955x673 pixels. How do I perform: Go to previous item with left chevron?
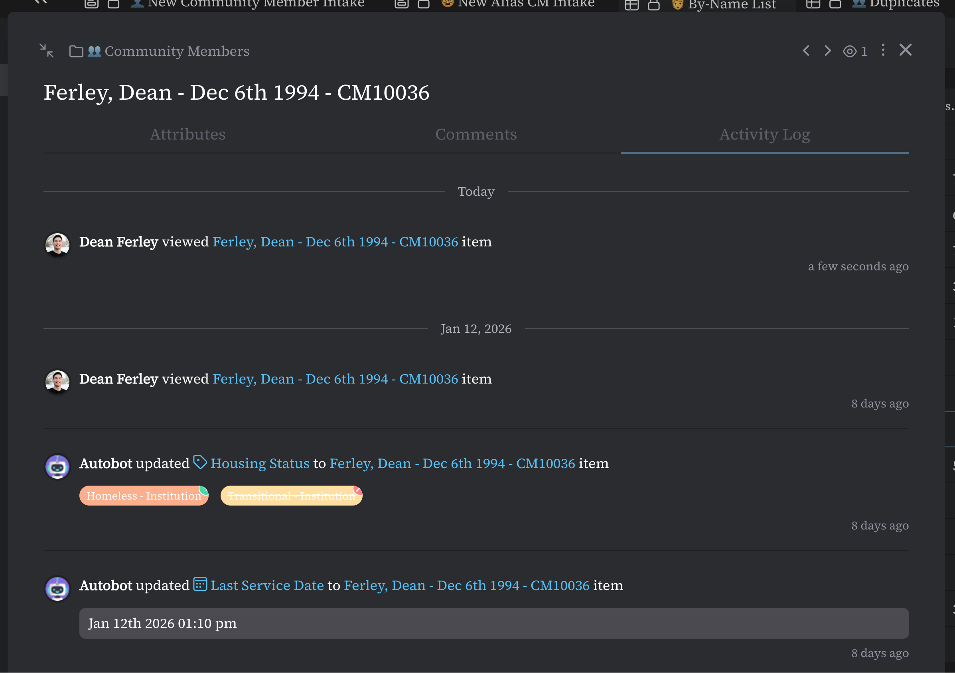point(806,51)
